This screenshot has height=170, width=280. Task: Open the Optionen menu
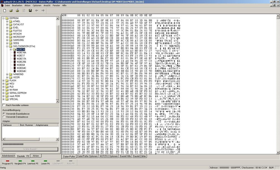click(37, 5)
